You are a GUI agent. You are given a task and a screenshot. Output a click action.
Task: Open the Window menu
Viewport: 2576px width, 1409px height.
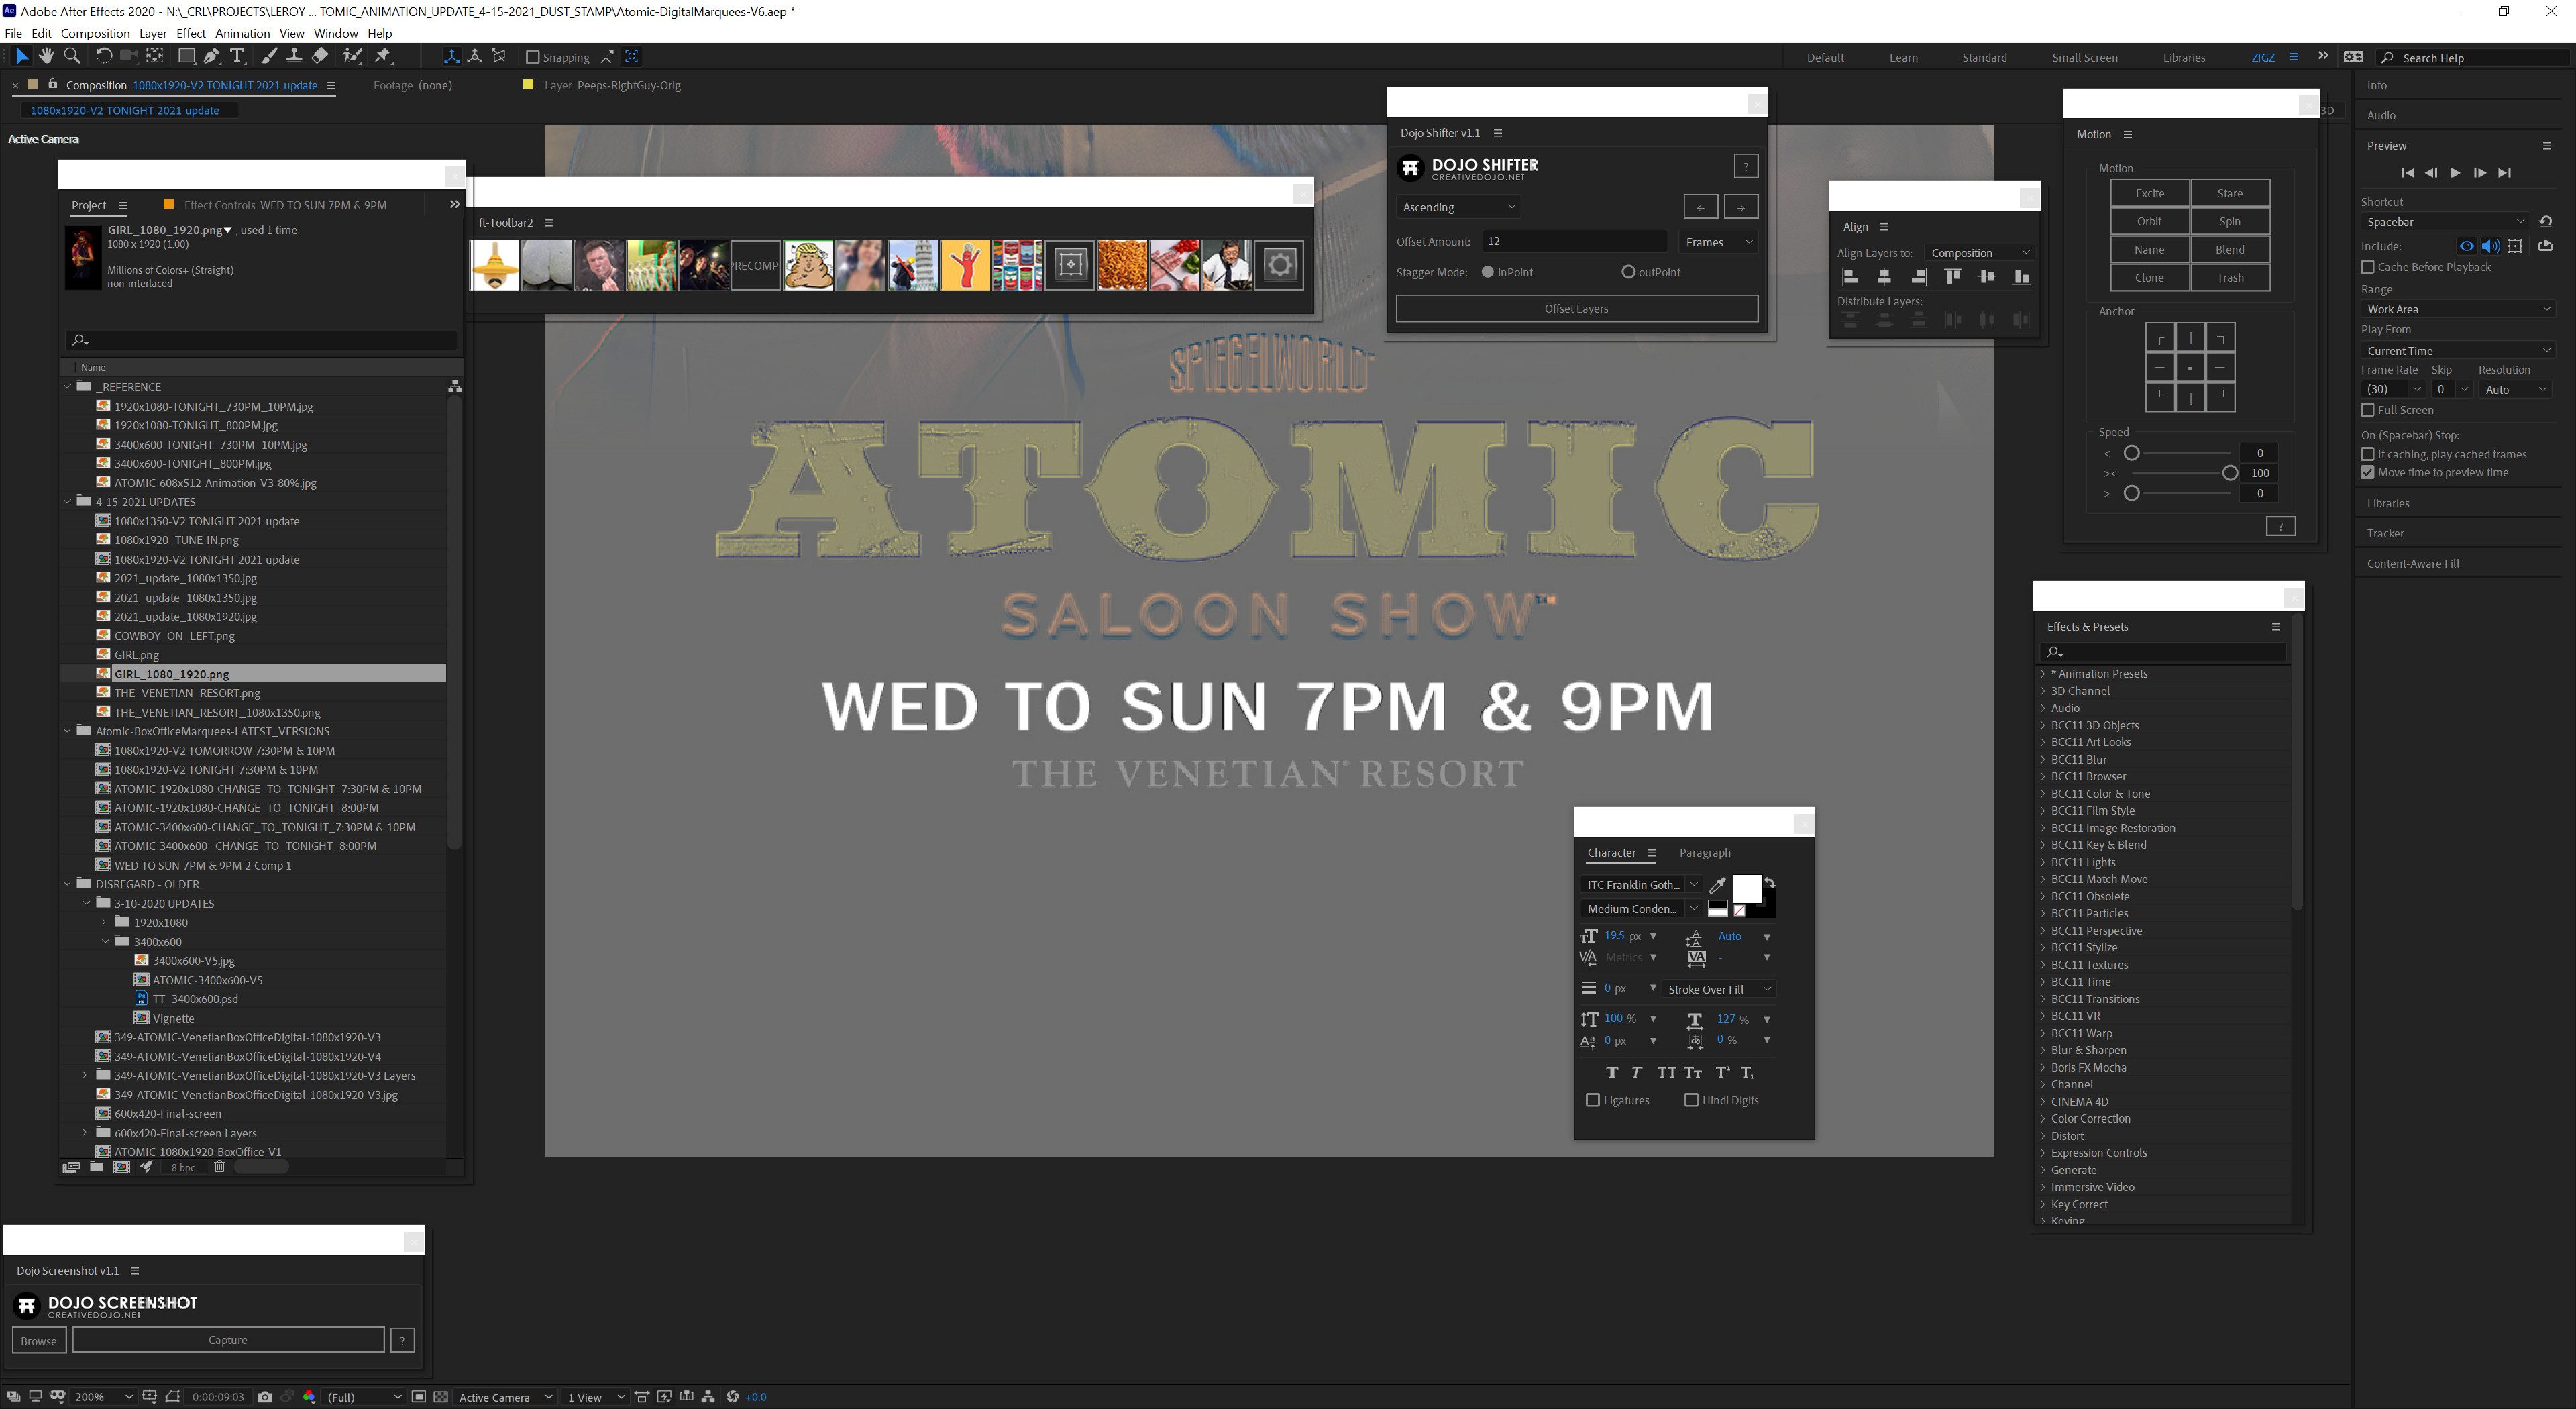(335, 33)
